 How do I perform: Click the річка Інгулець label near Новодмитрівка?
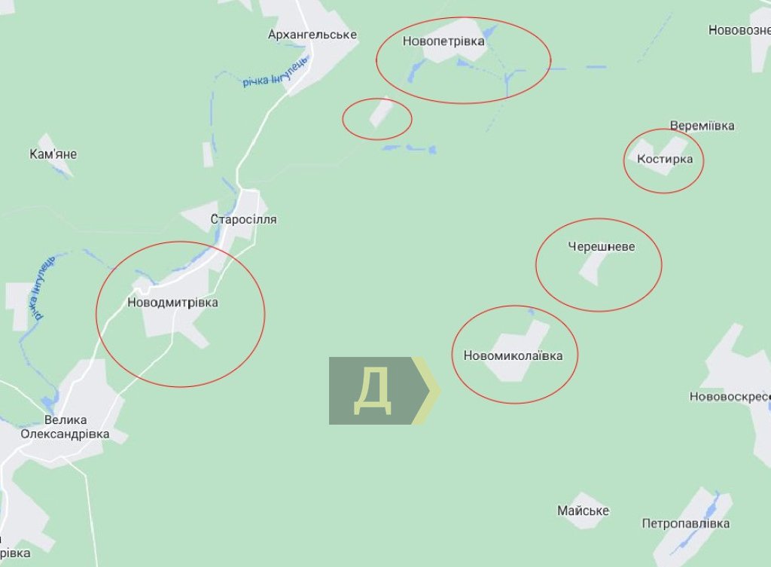tap(41, 288)
